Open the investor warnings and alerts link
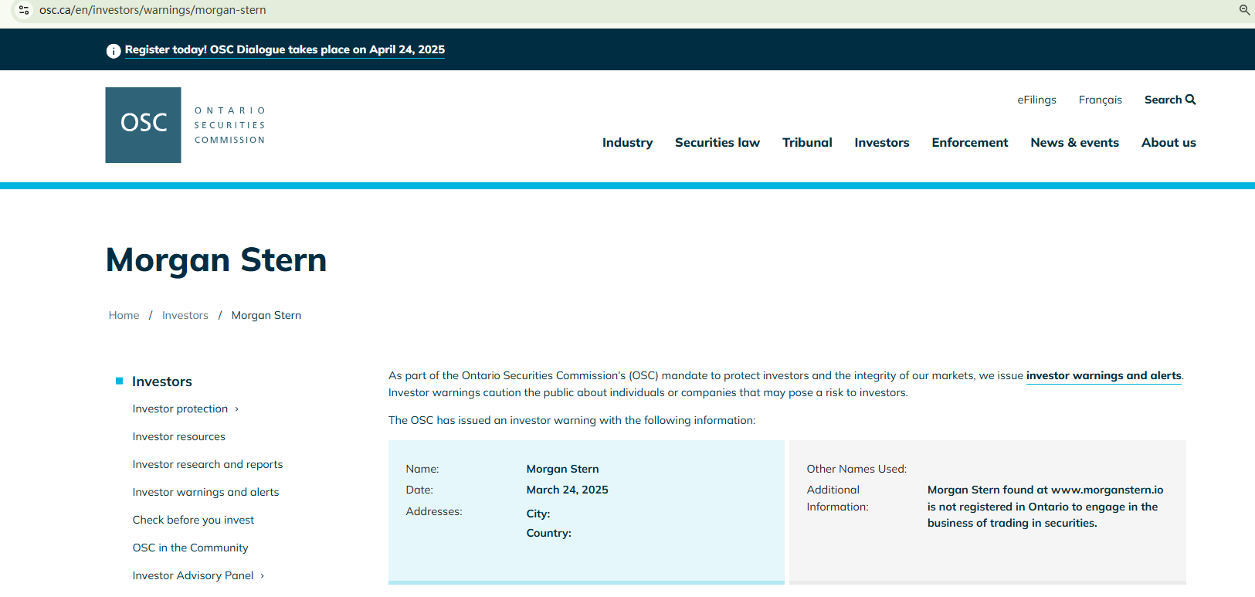Image resolution: width=1255 pixels, height=597 pixels. coord(1104,376)
